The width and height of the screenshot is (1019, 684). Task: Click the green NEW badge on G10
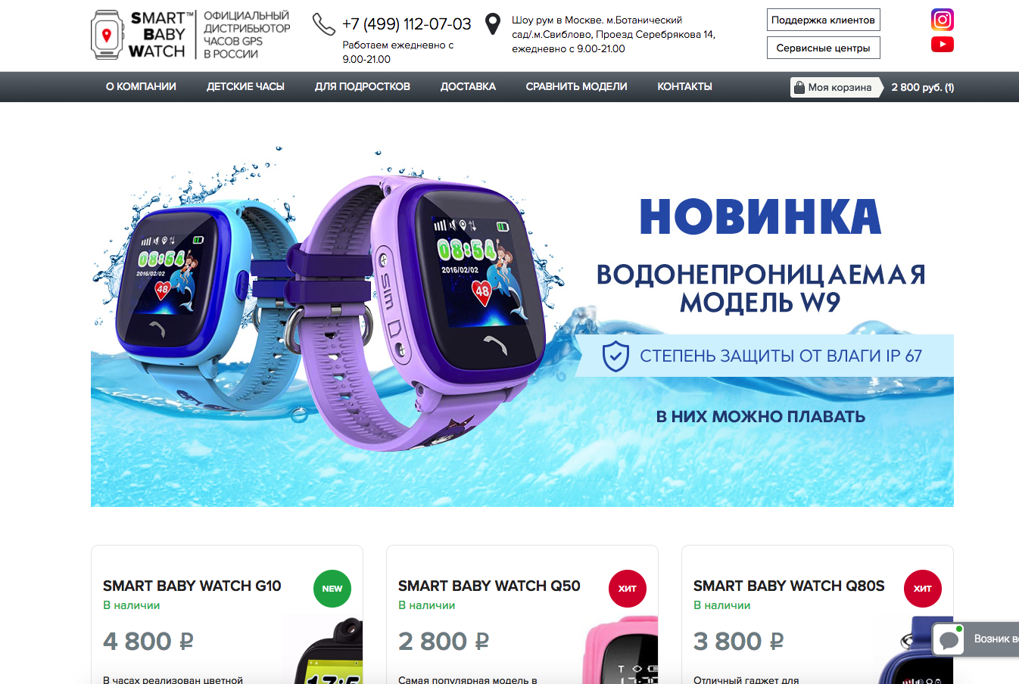(x=332, y=589)
